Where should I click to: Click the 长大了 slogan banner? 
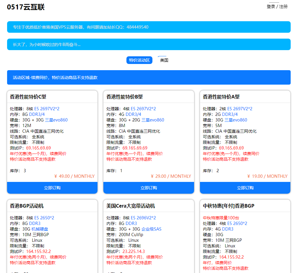pos(149,45)
